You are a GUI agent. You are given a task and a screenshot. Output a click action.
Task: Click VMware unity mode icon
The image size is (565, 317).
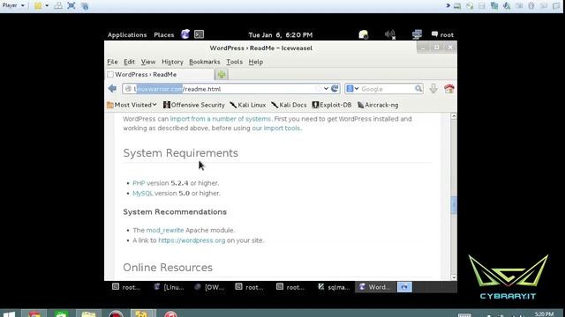(85, 6)
